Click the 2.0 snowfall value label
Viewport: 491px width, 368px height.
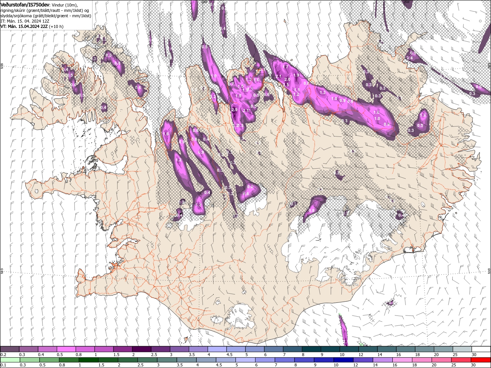pyautogui.click(x=287, y=79)
